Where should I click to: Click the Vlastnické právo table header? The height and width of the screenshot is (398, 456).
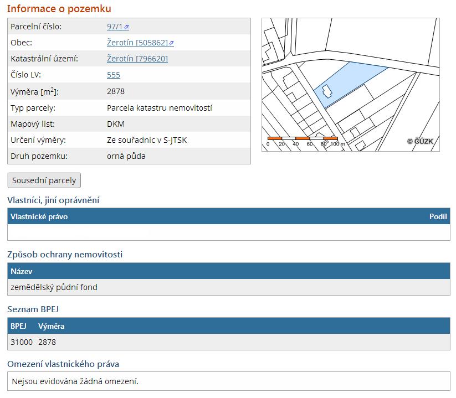39,216
